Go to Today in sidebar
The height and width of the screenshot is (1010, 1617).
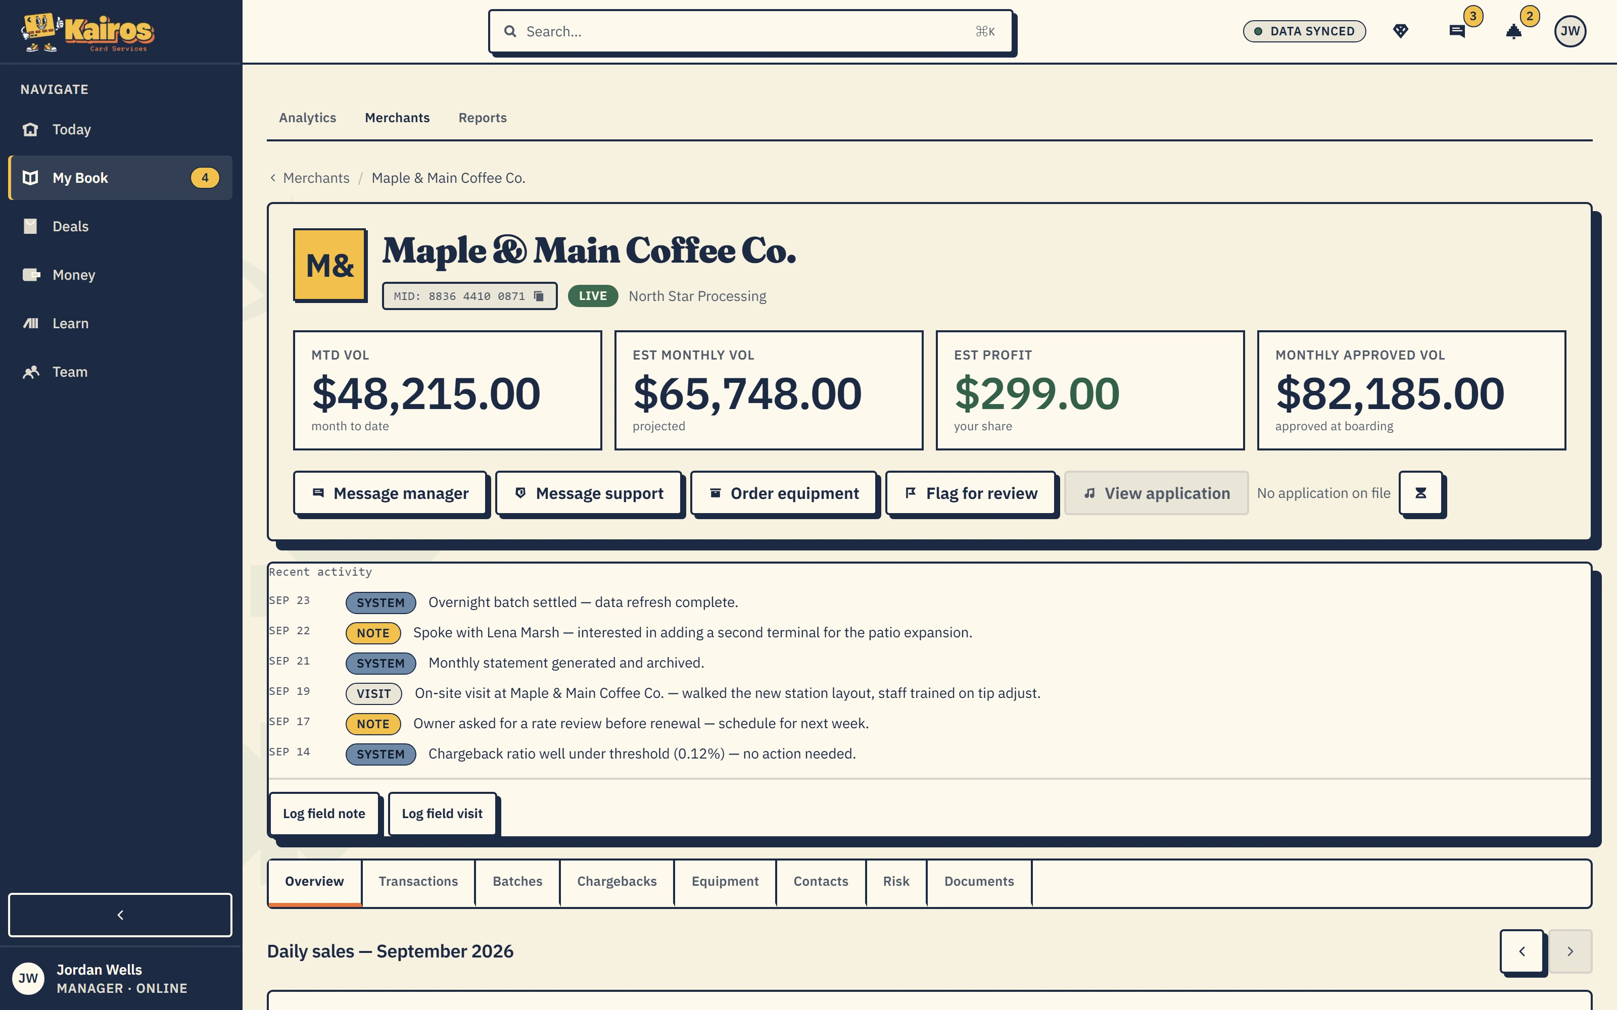(x=120, y=130)
